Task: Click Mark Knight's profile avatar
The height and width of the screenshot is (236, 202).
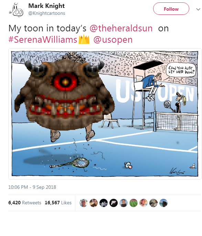Action: tap(17, 10)
